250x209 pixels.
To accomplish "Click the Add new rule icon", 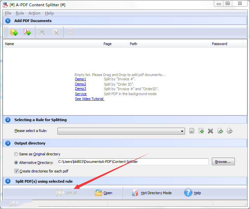I will tap(201, 131).
